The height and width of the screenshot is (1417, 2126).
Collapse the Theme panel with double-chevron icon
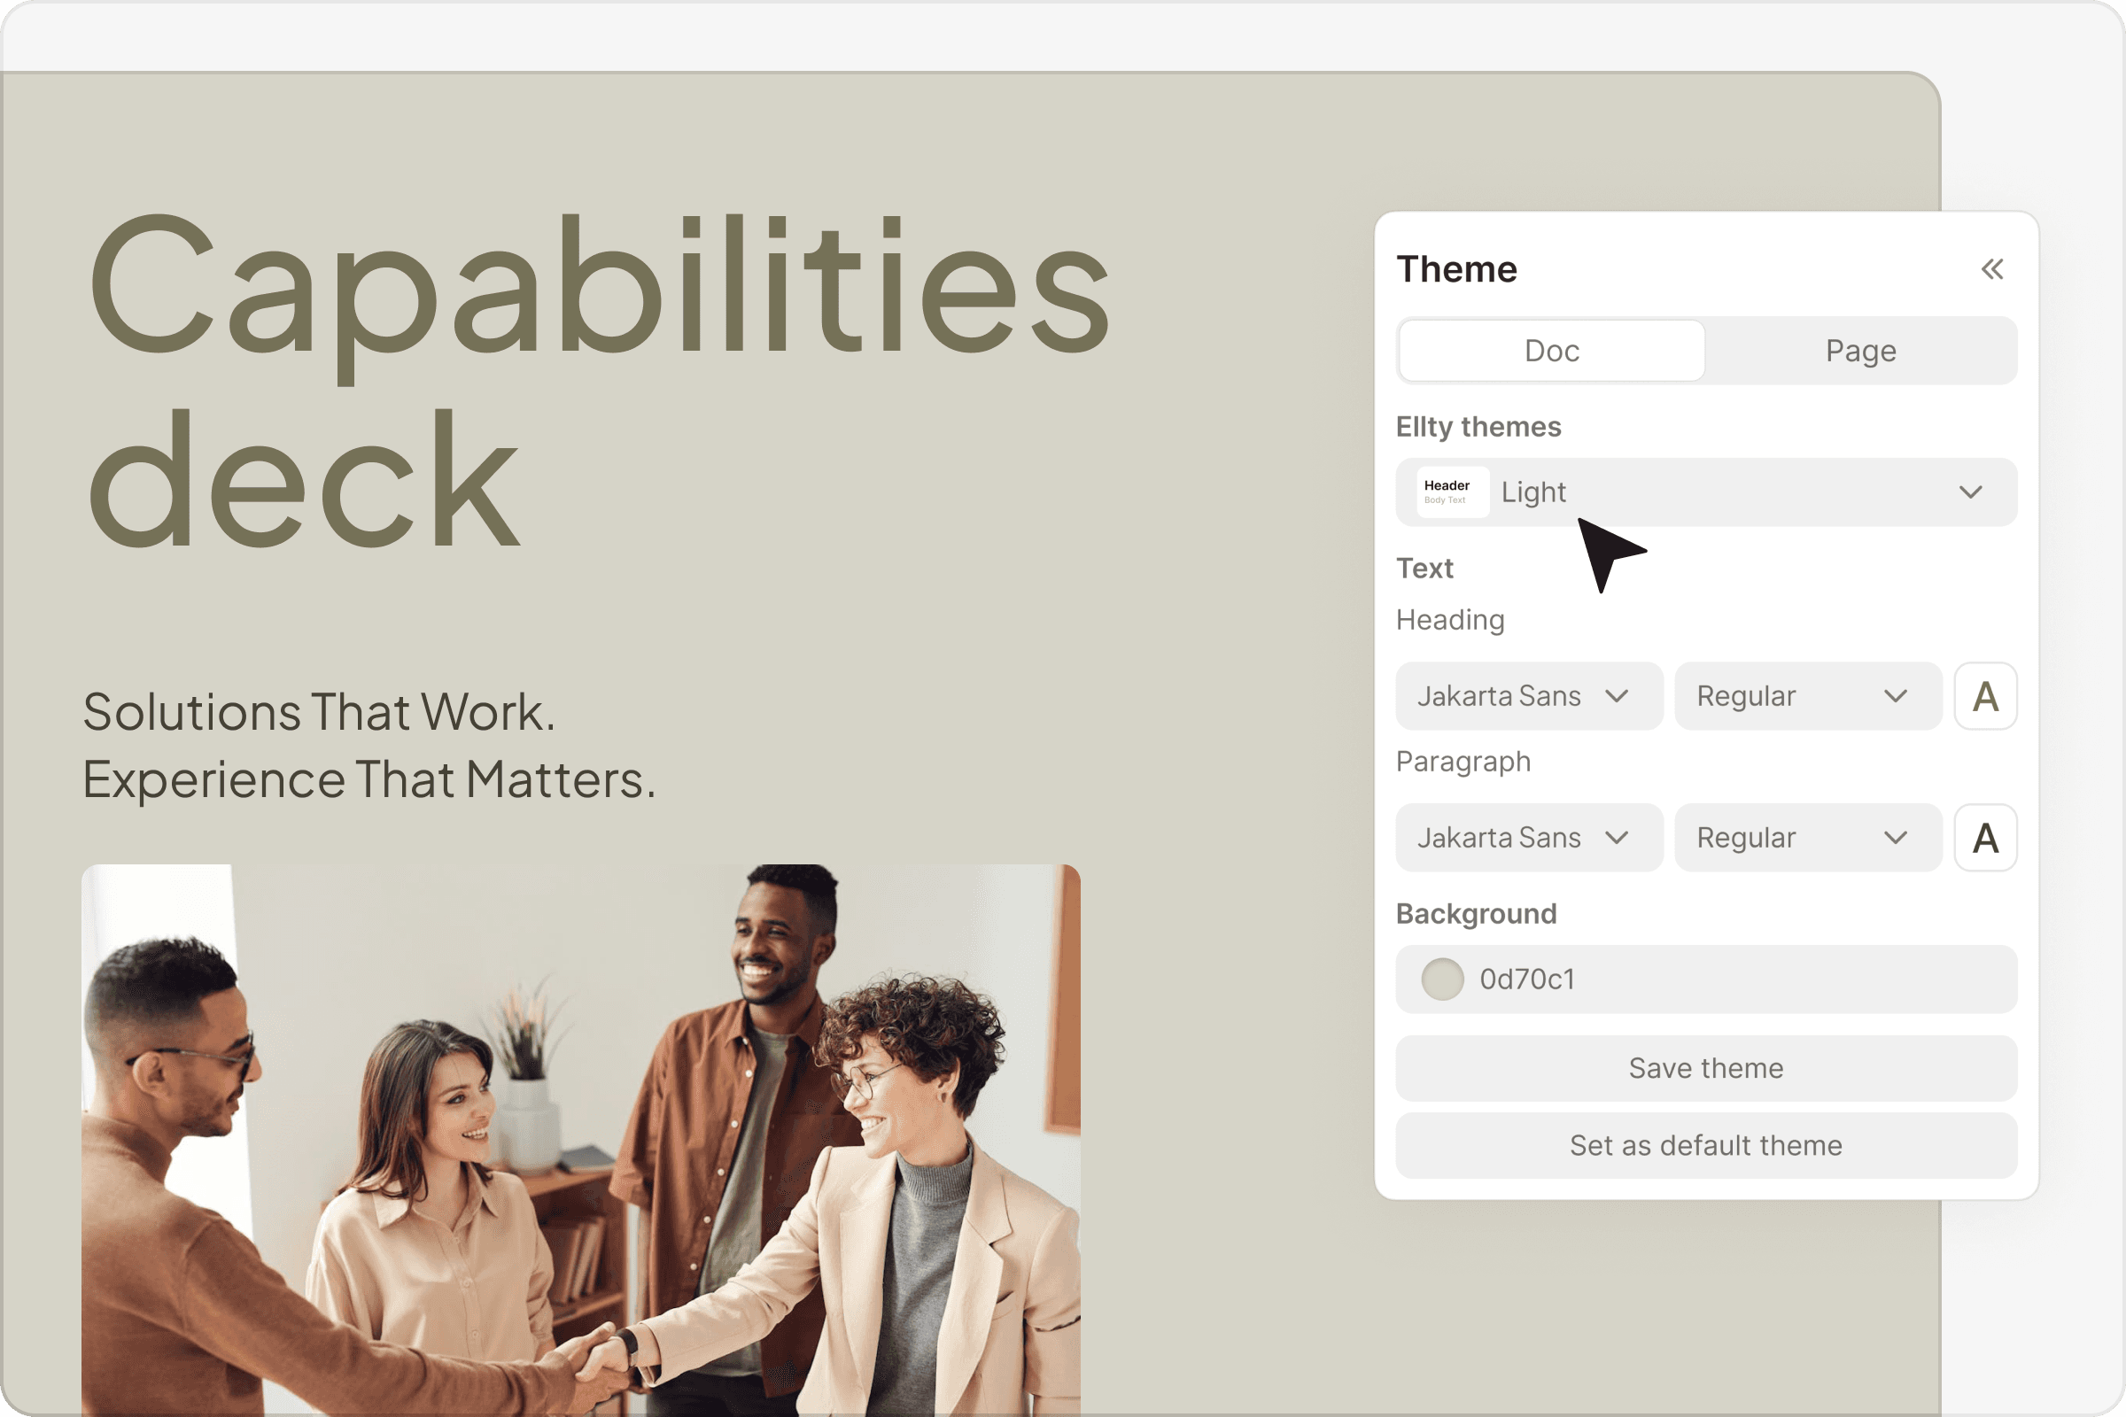pos(1992,269)
